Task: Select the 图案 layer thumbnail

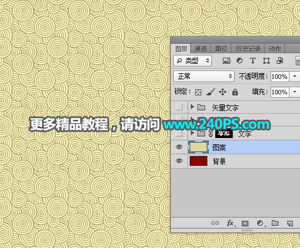Action: (199, 147)
